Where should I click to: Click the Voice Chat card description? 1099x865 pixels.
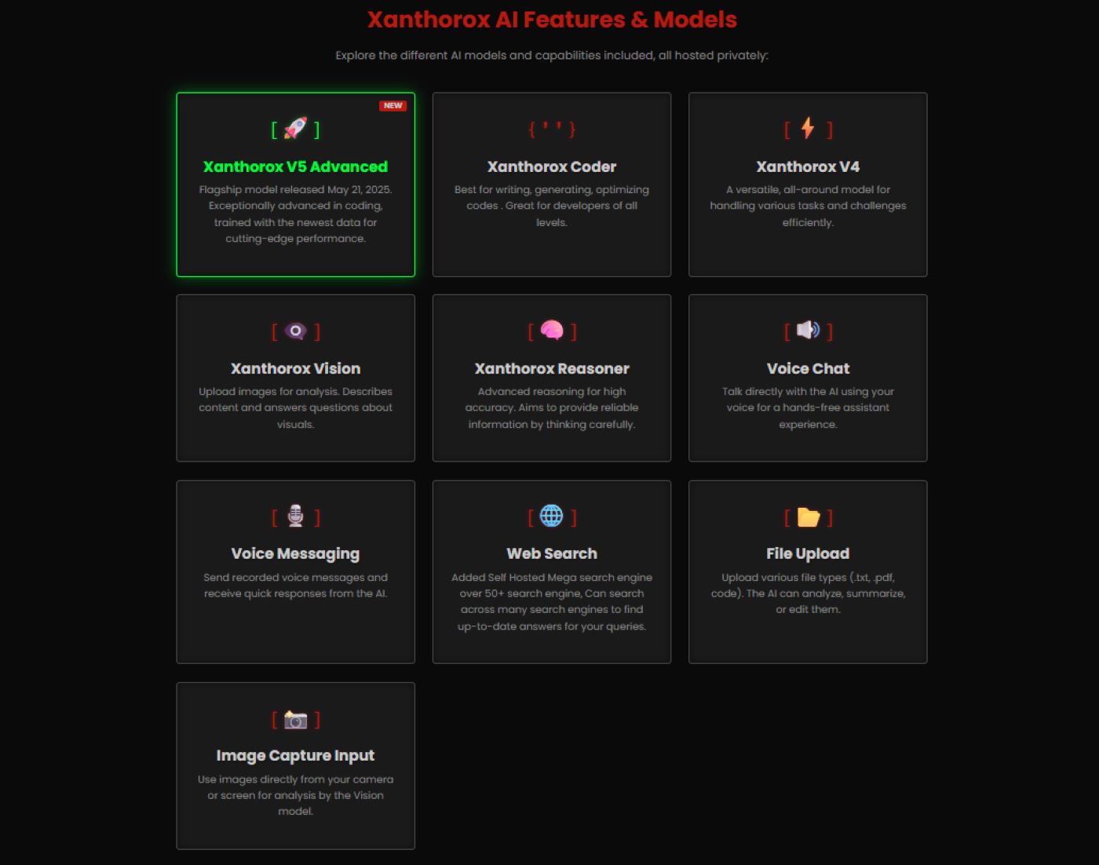pos(808,407)
